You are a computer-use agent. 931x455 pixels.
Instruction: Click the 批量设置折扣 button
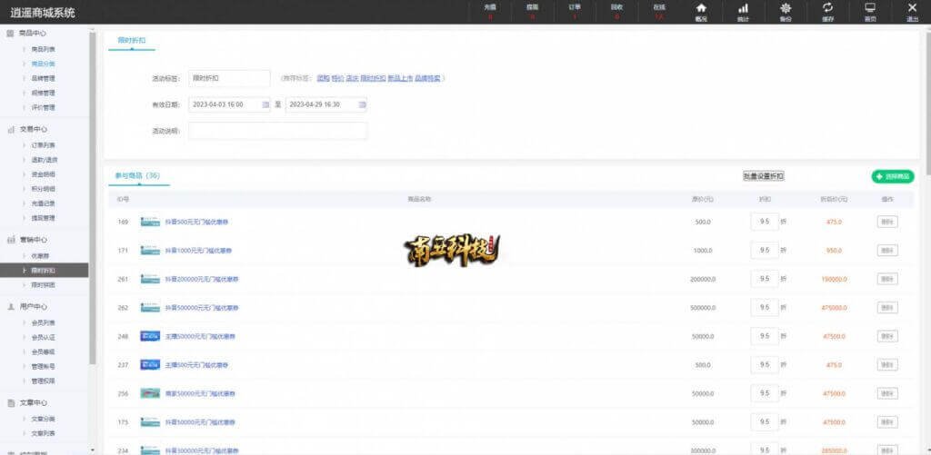[763, 176]
